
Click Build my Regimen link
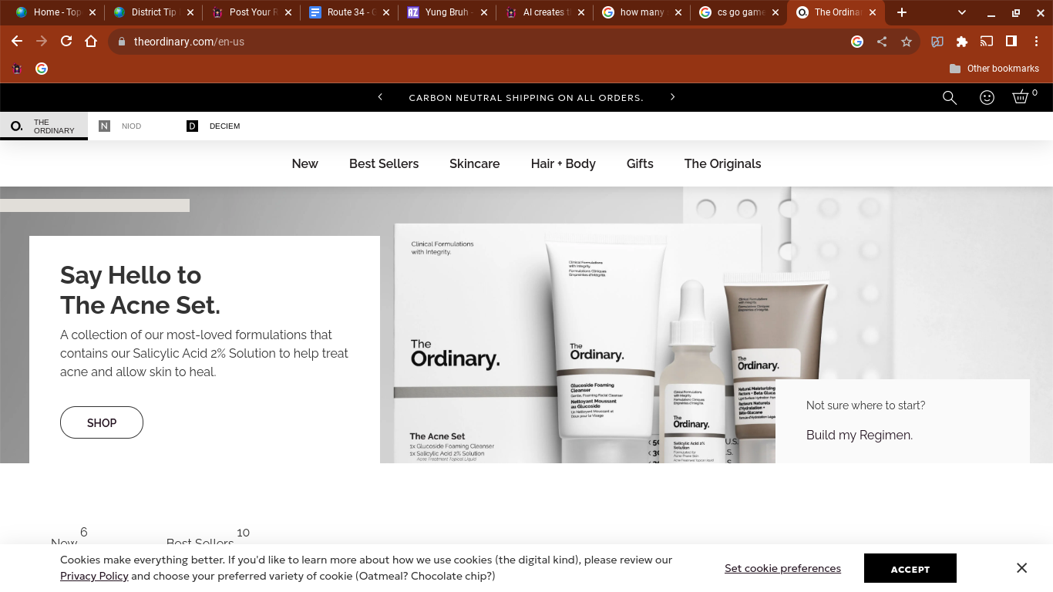[860, 435]
